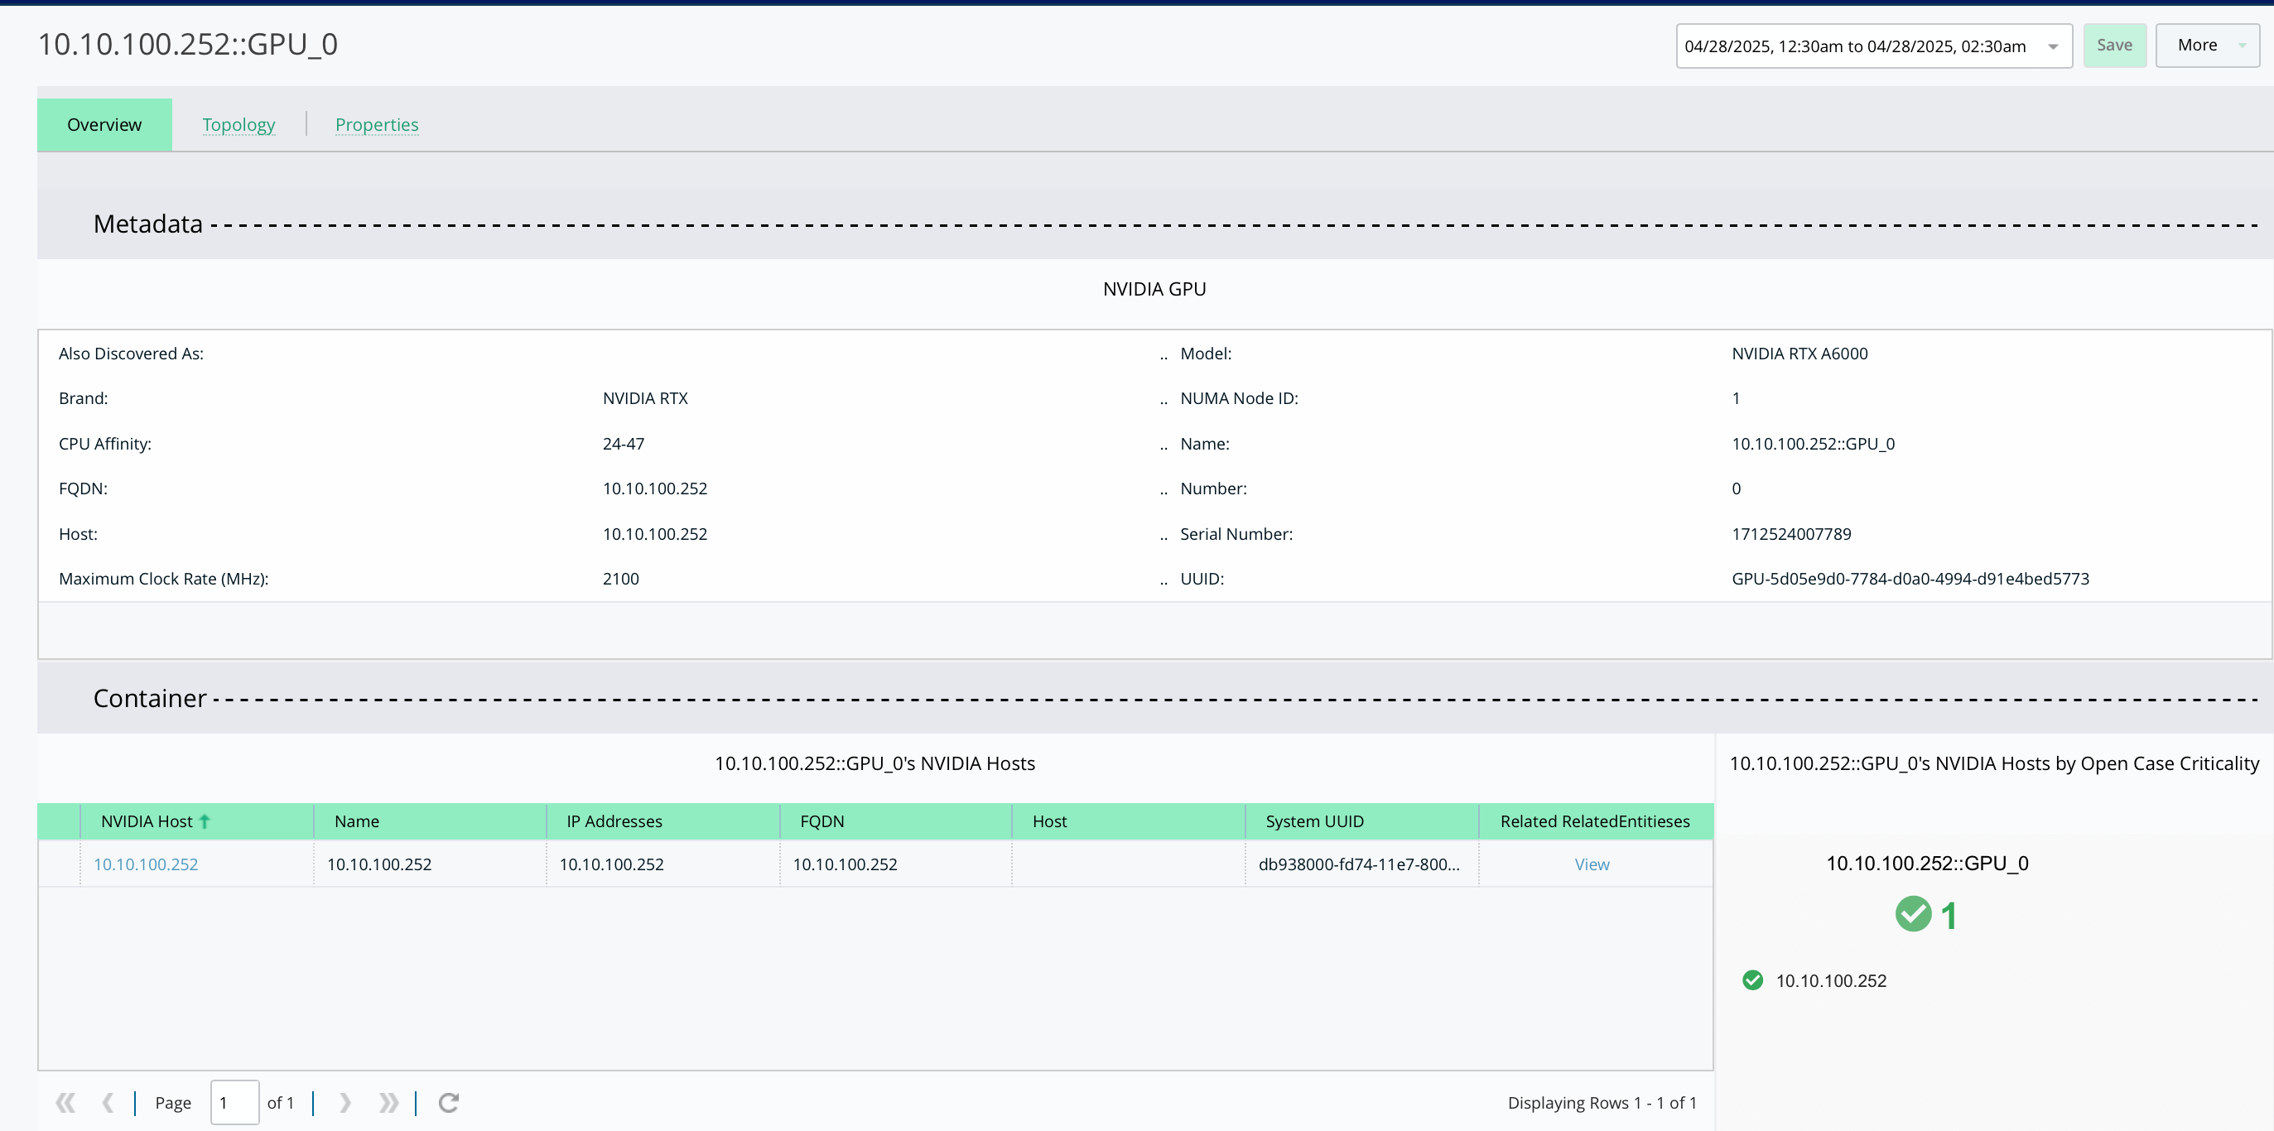Click Displaying Rows 1 - 1 of 1

1602,1102
